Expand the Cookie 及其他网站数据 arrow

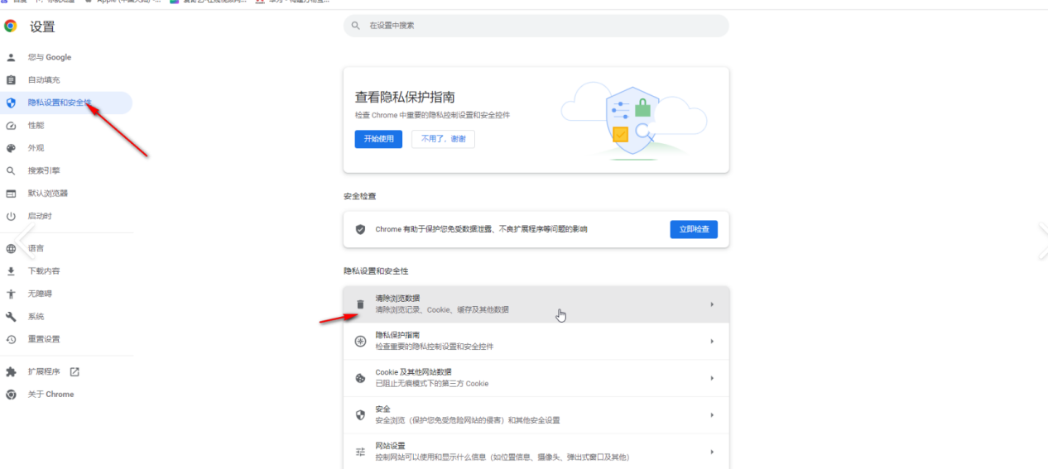(712, 378)
